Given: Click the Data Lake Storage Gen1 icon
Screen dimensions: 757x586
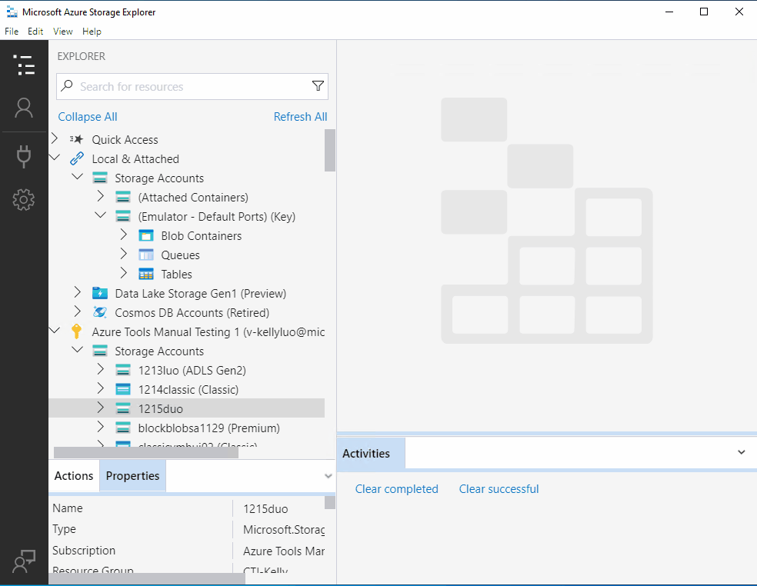Looking at the screenshot, I should coord(100,293).
